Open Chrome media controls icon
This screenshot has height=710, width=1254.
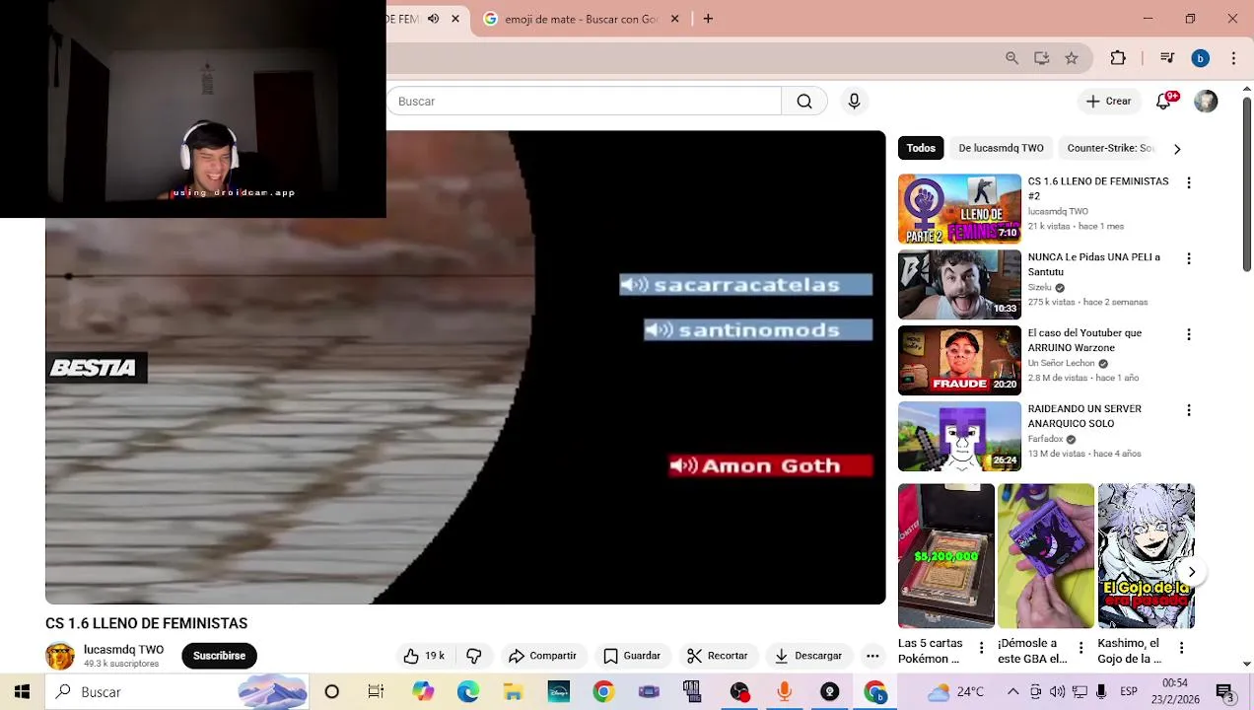(1167, 58)
